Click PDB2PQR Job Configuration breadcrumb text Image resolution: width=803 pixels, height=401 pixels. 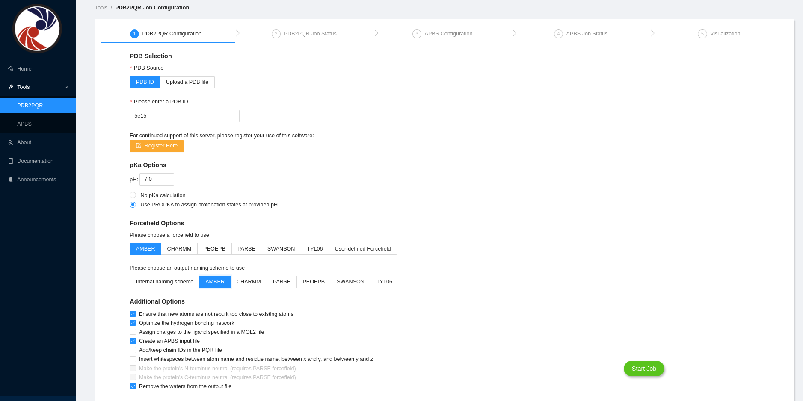pyautogui.click(x=152, y=8)
